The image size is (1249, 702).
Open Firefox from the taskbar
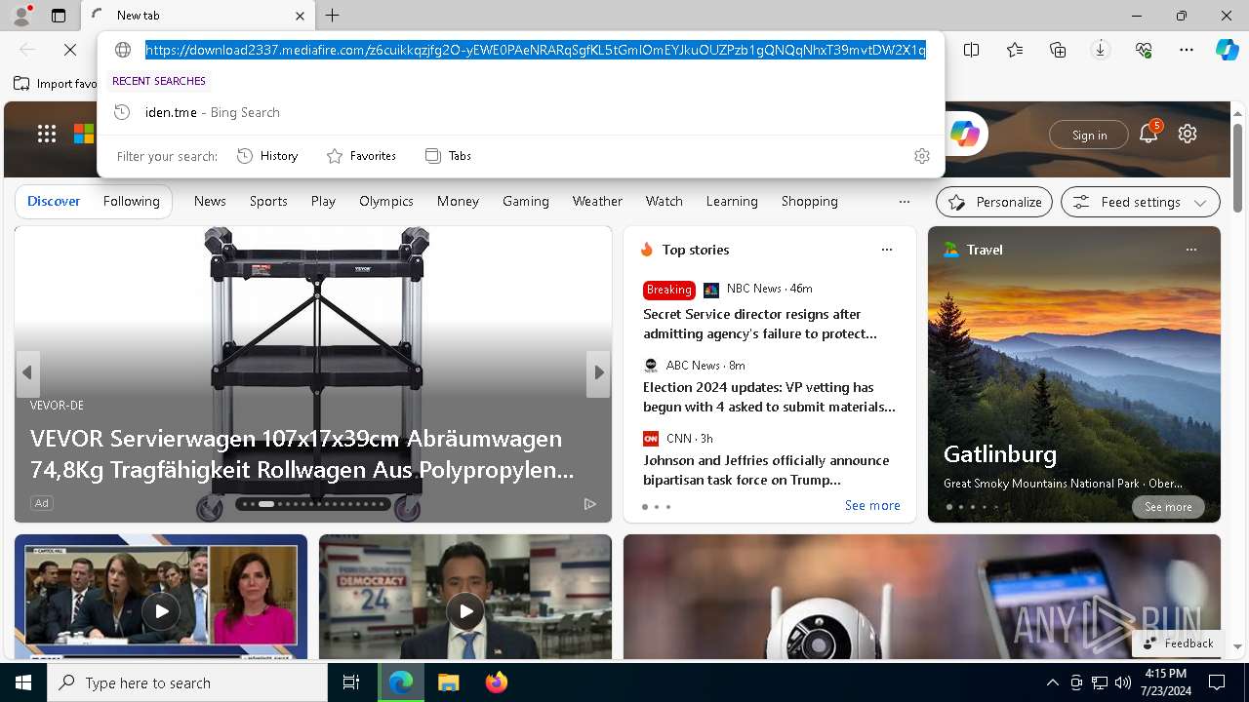pos(497,682)
